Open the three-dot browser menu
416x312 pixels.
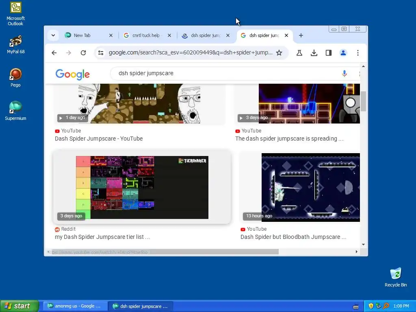click(358, 53)
